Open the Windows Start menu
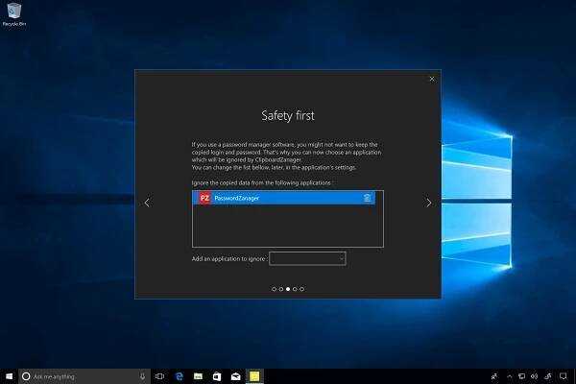Viewport: 576px width, 384px height. [x=9, y=376]
